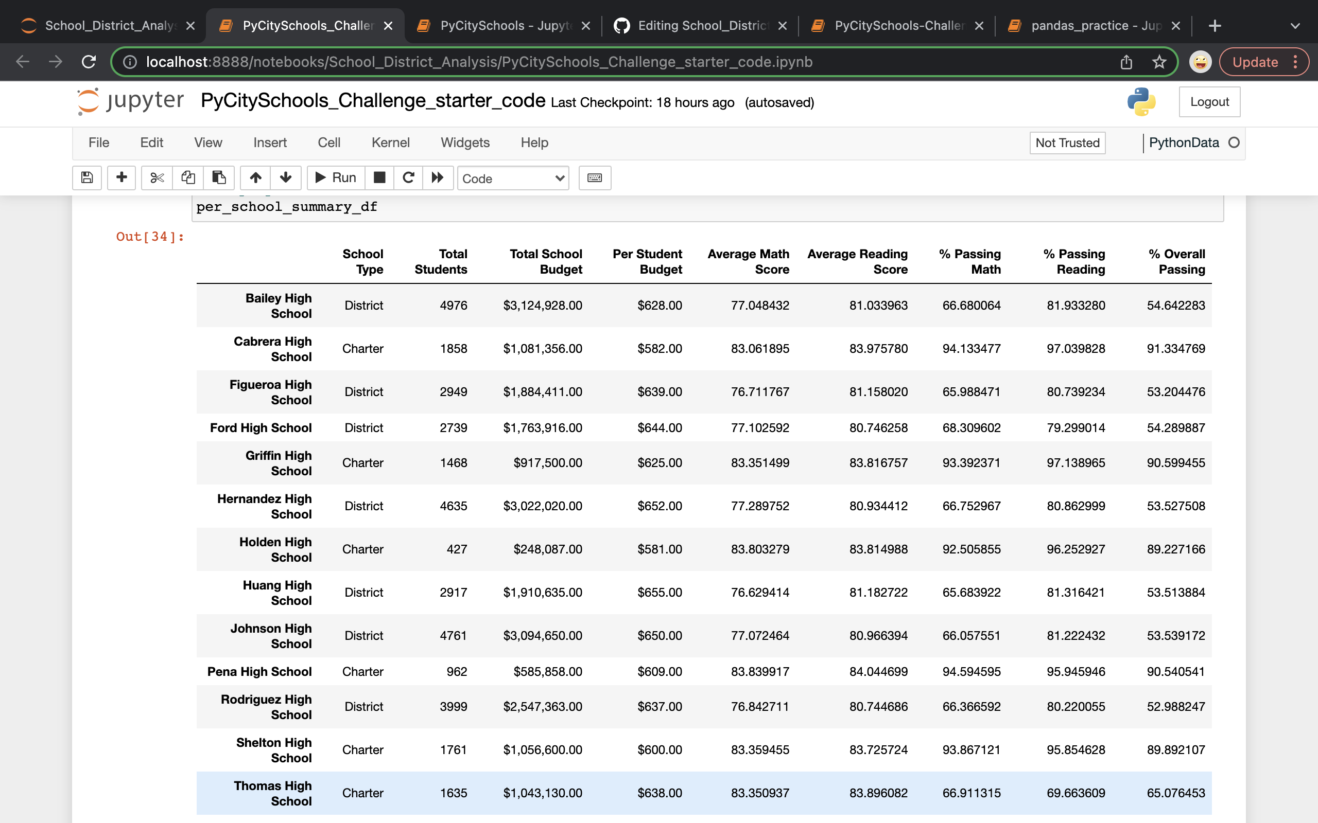Screen dimensions: 1318x823
Task: Open the cell type Code dropdown
Action: (x=512, y=178)
